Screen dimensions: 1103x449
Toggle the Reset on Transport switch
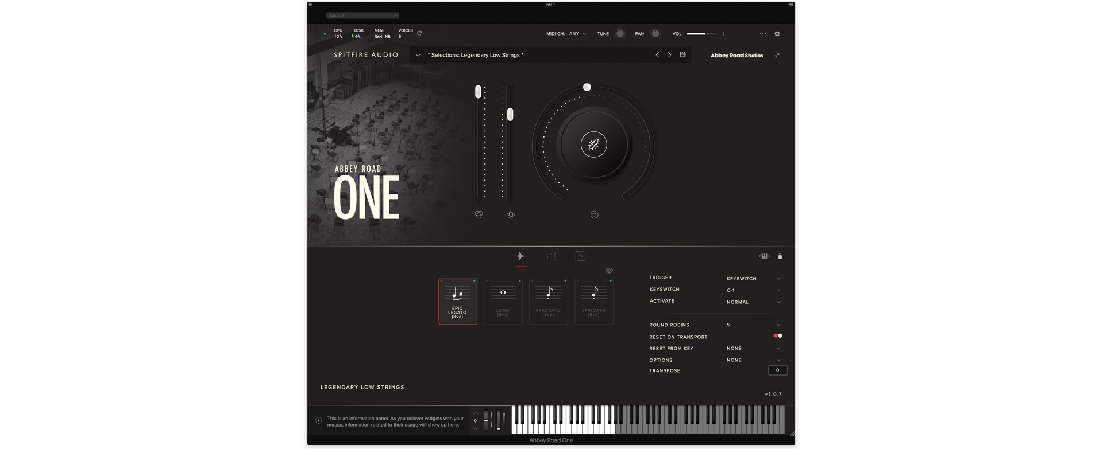(x=778, y=336)
